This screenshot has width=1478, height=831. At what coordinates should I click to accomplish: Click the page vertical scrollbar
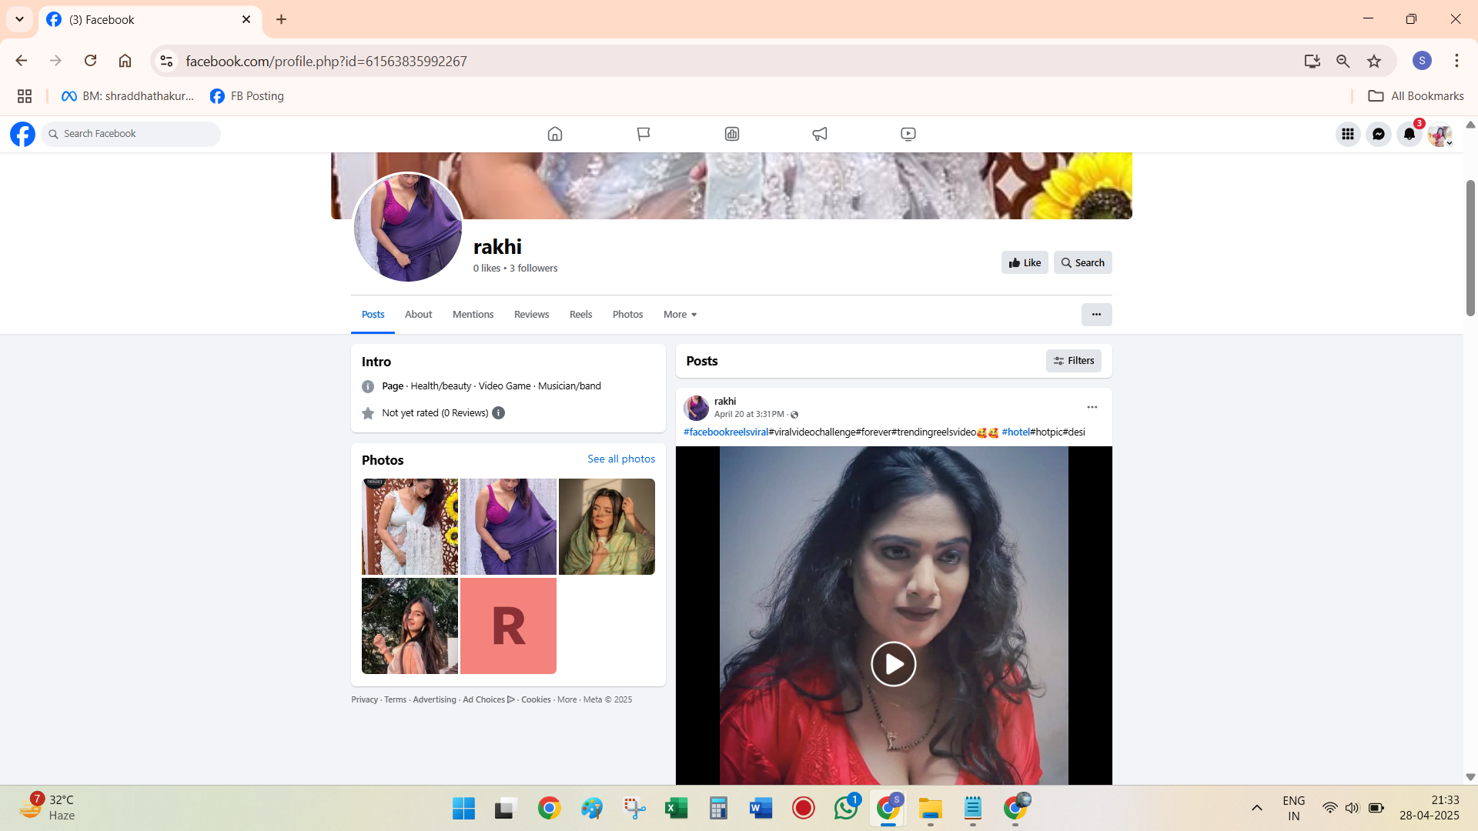pyautogui.click(x=1470, y=248)
